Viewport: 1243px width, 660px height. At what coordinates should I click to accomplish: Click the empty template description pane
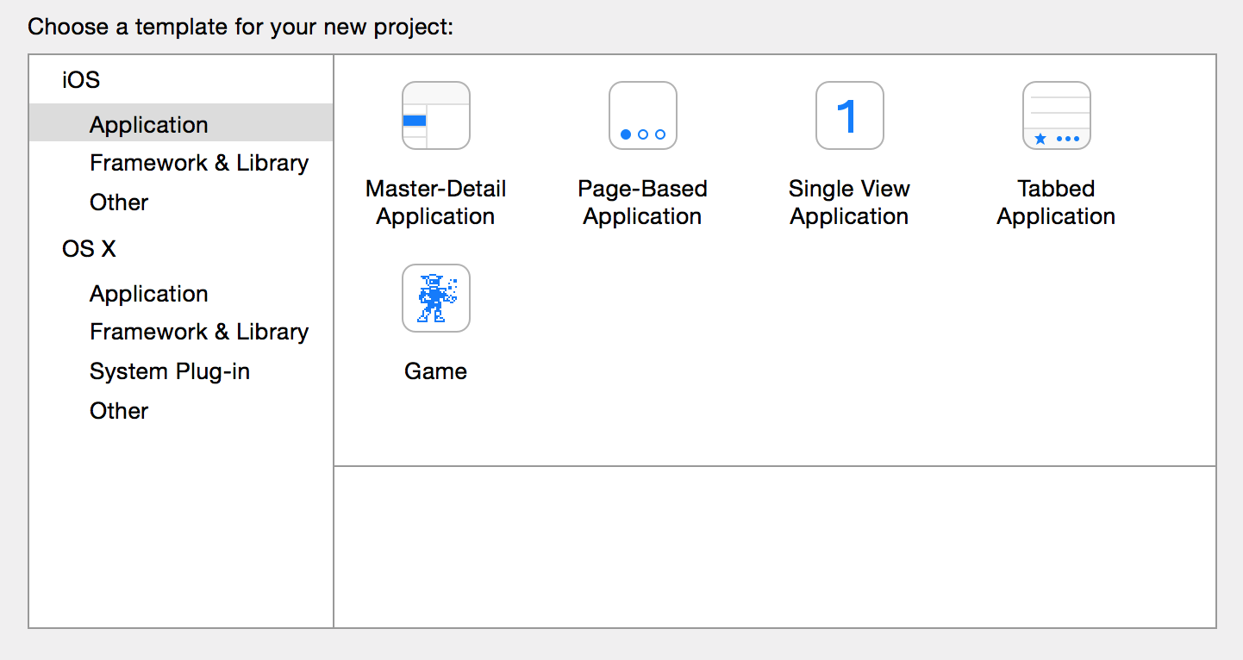(x=775, y=547)
